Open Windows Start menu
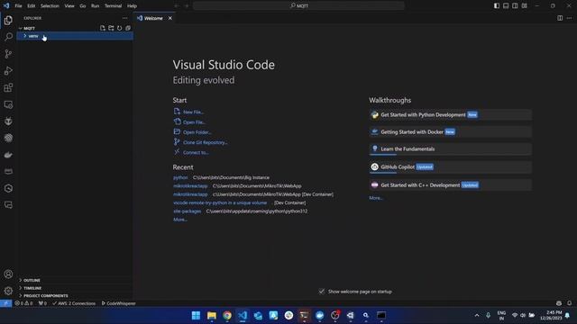Image resolution: width=577 pixels, height=324 pixels. pyautogui.click(x=196, y=316)
